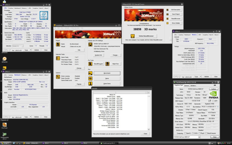Click the Display and CPU Settings monitor icon
This screenshot has width=232, height=145.
(90, 44)
